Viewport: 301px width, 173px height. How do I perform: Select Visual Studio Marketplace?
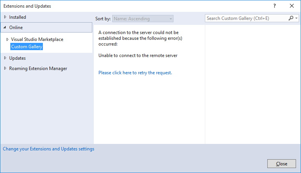pos(37,39)
